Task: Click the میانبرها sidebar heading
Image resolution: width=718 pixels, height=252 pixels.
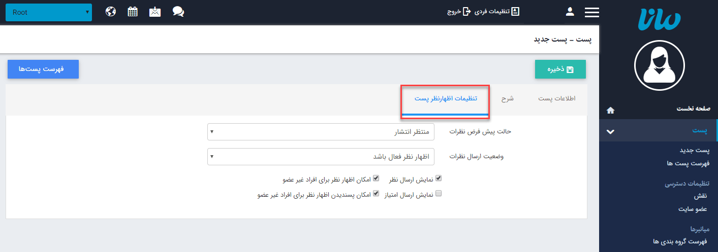Action: coord(700,228)
